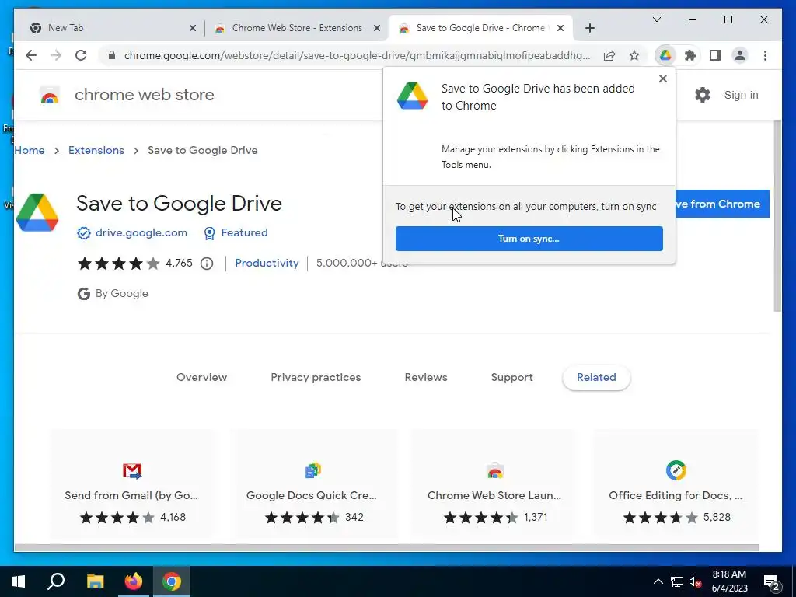Close the Save to Google Drive tab
The height and width of the screenshot is (597, 796).
click(x=560, y=28)
